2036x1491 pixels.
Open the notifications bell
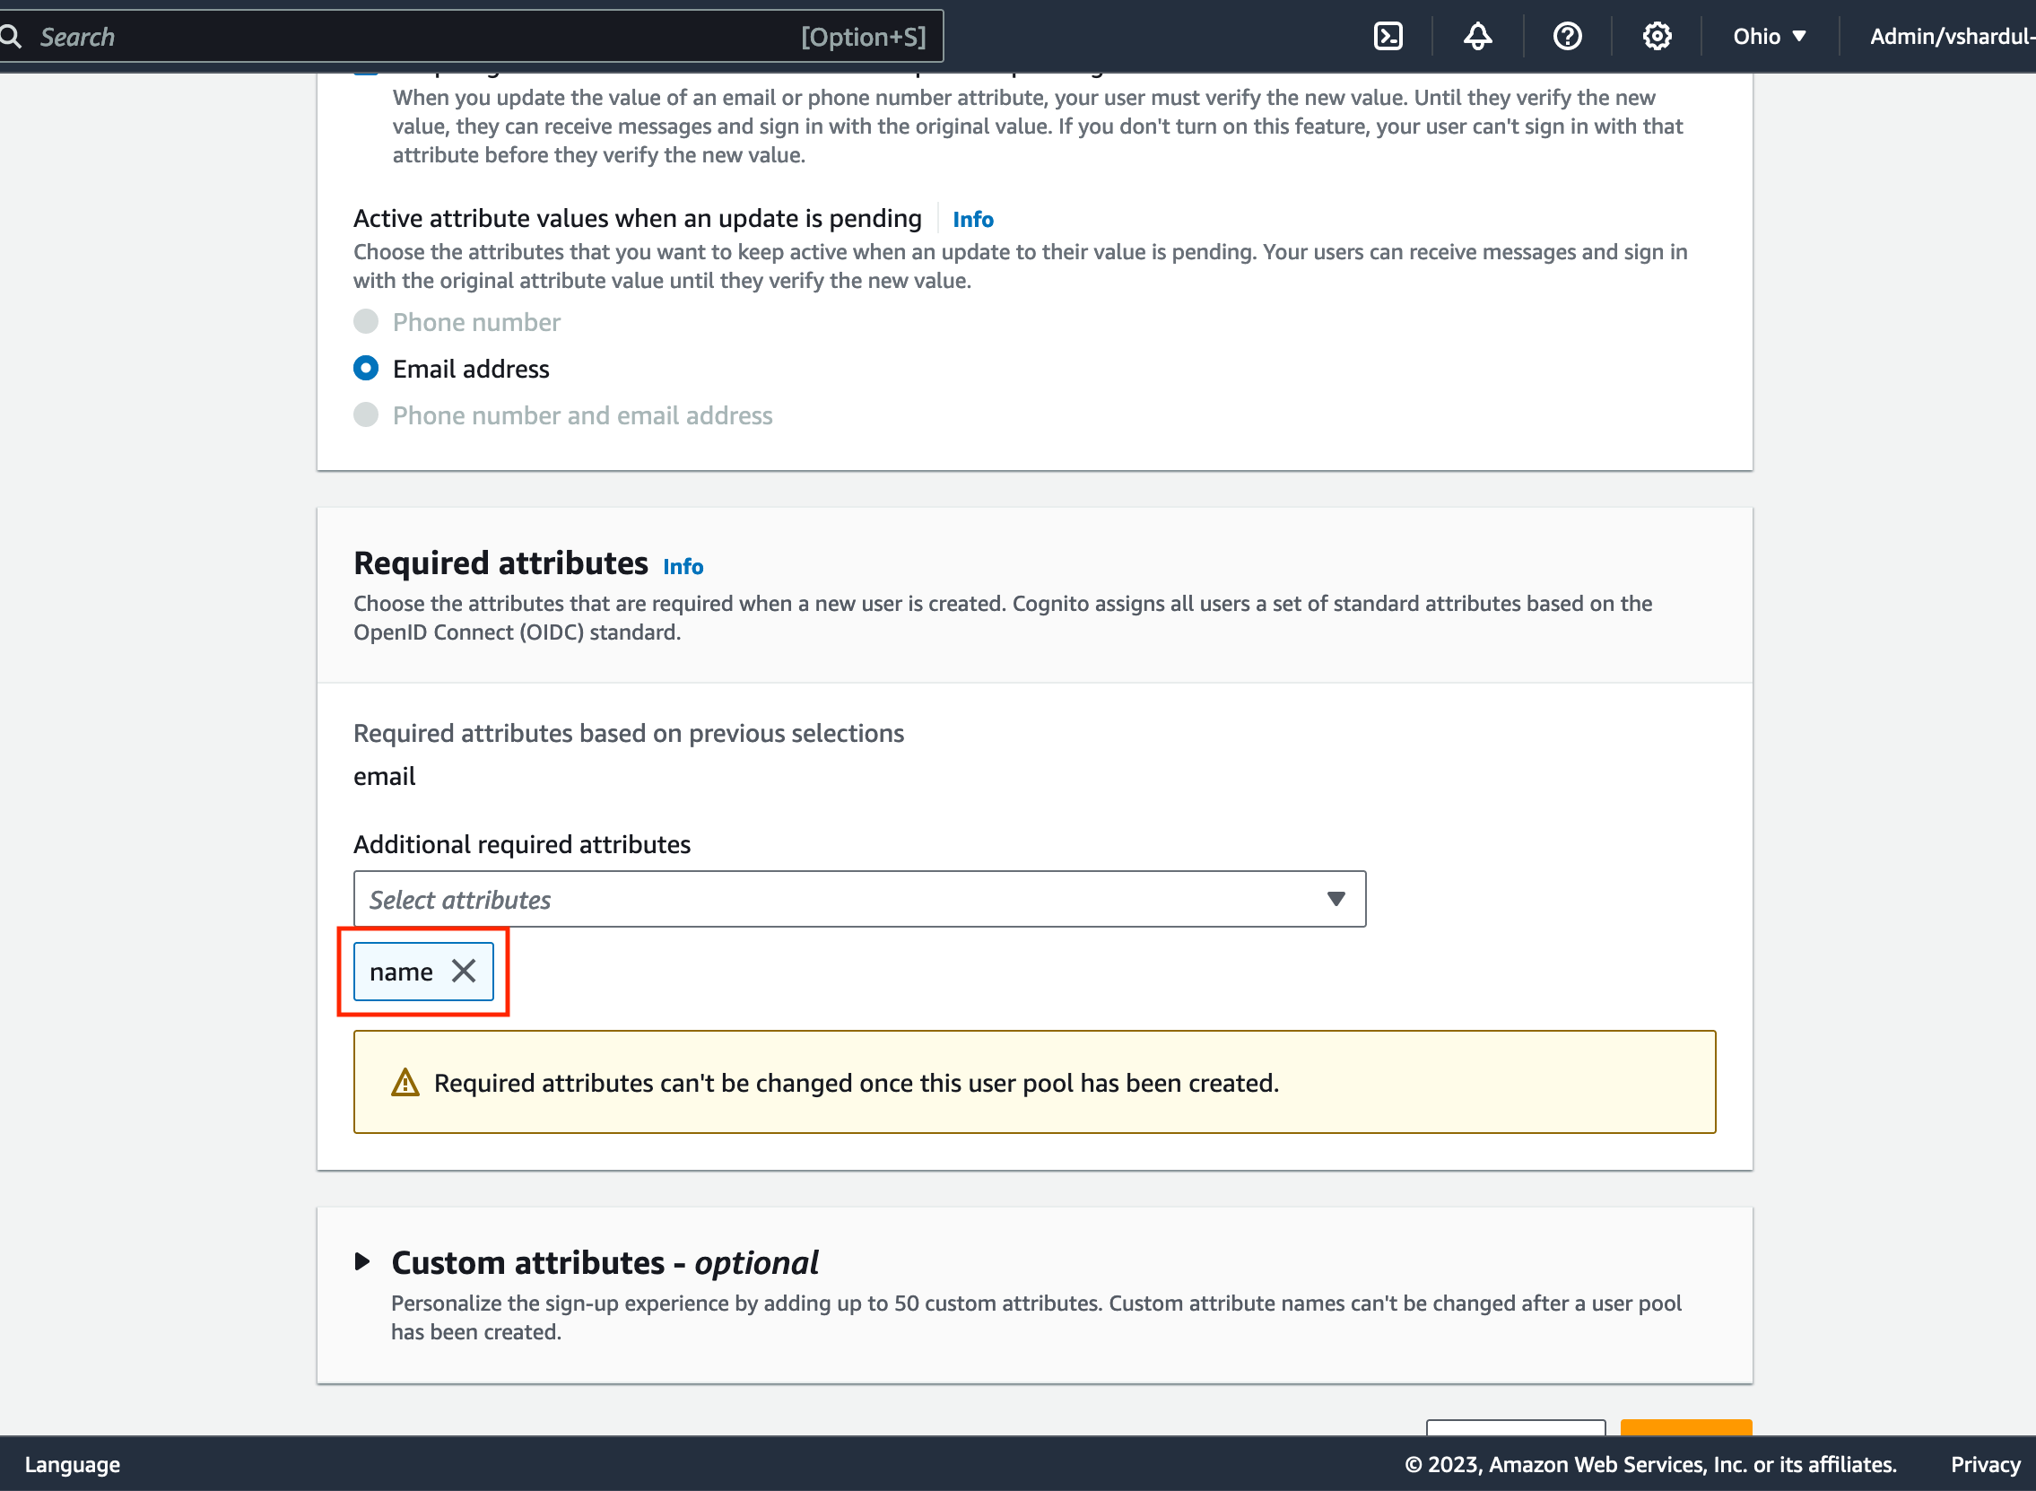(1476, 36)
